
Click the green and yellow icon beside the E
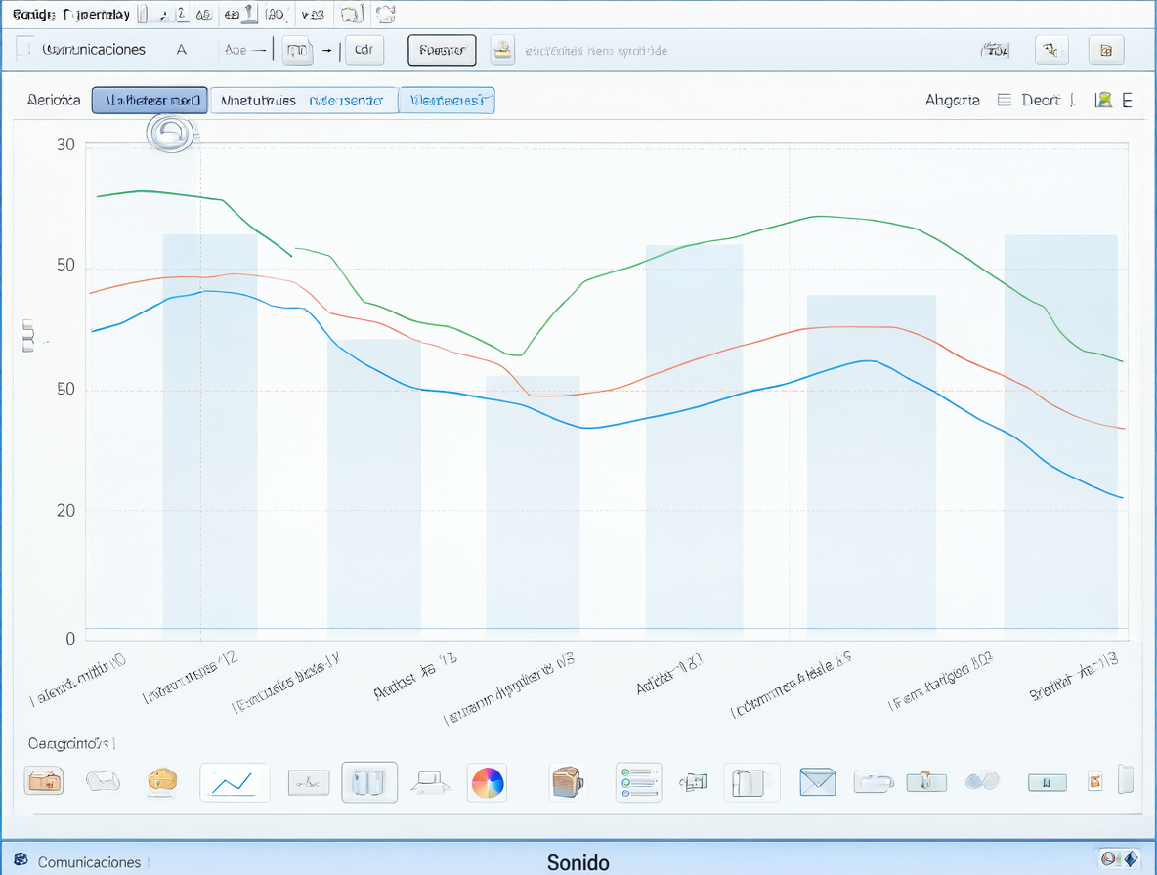tap(1104, 101)
